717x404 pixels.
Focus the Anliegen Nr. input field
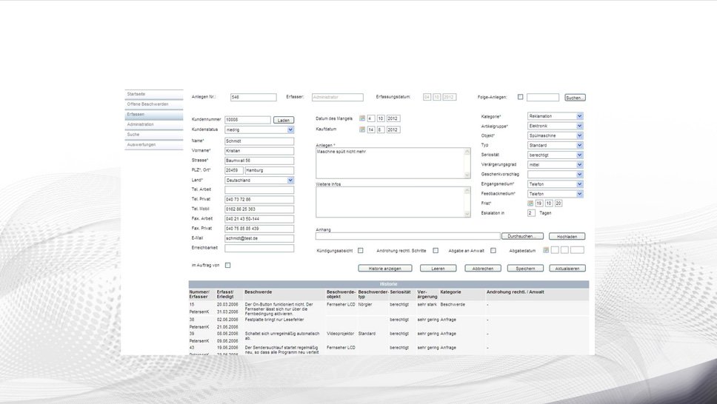[253, 98]
